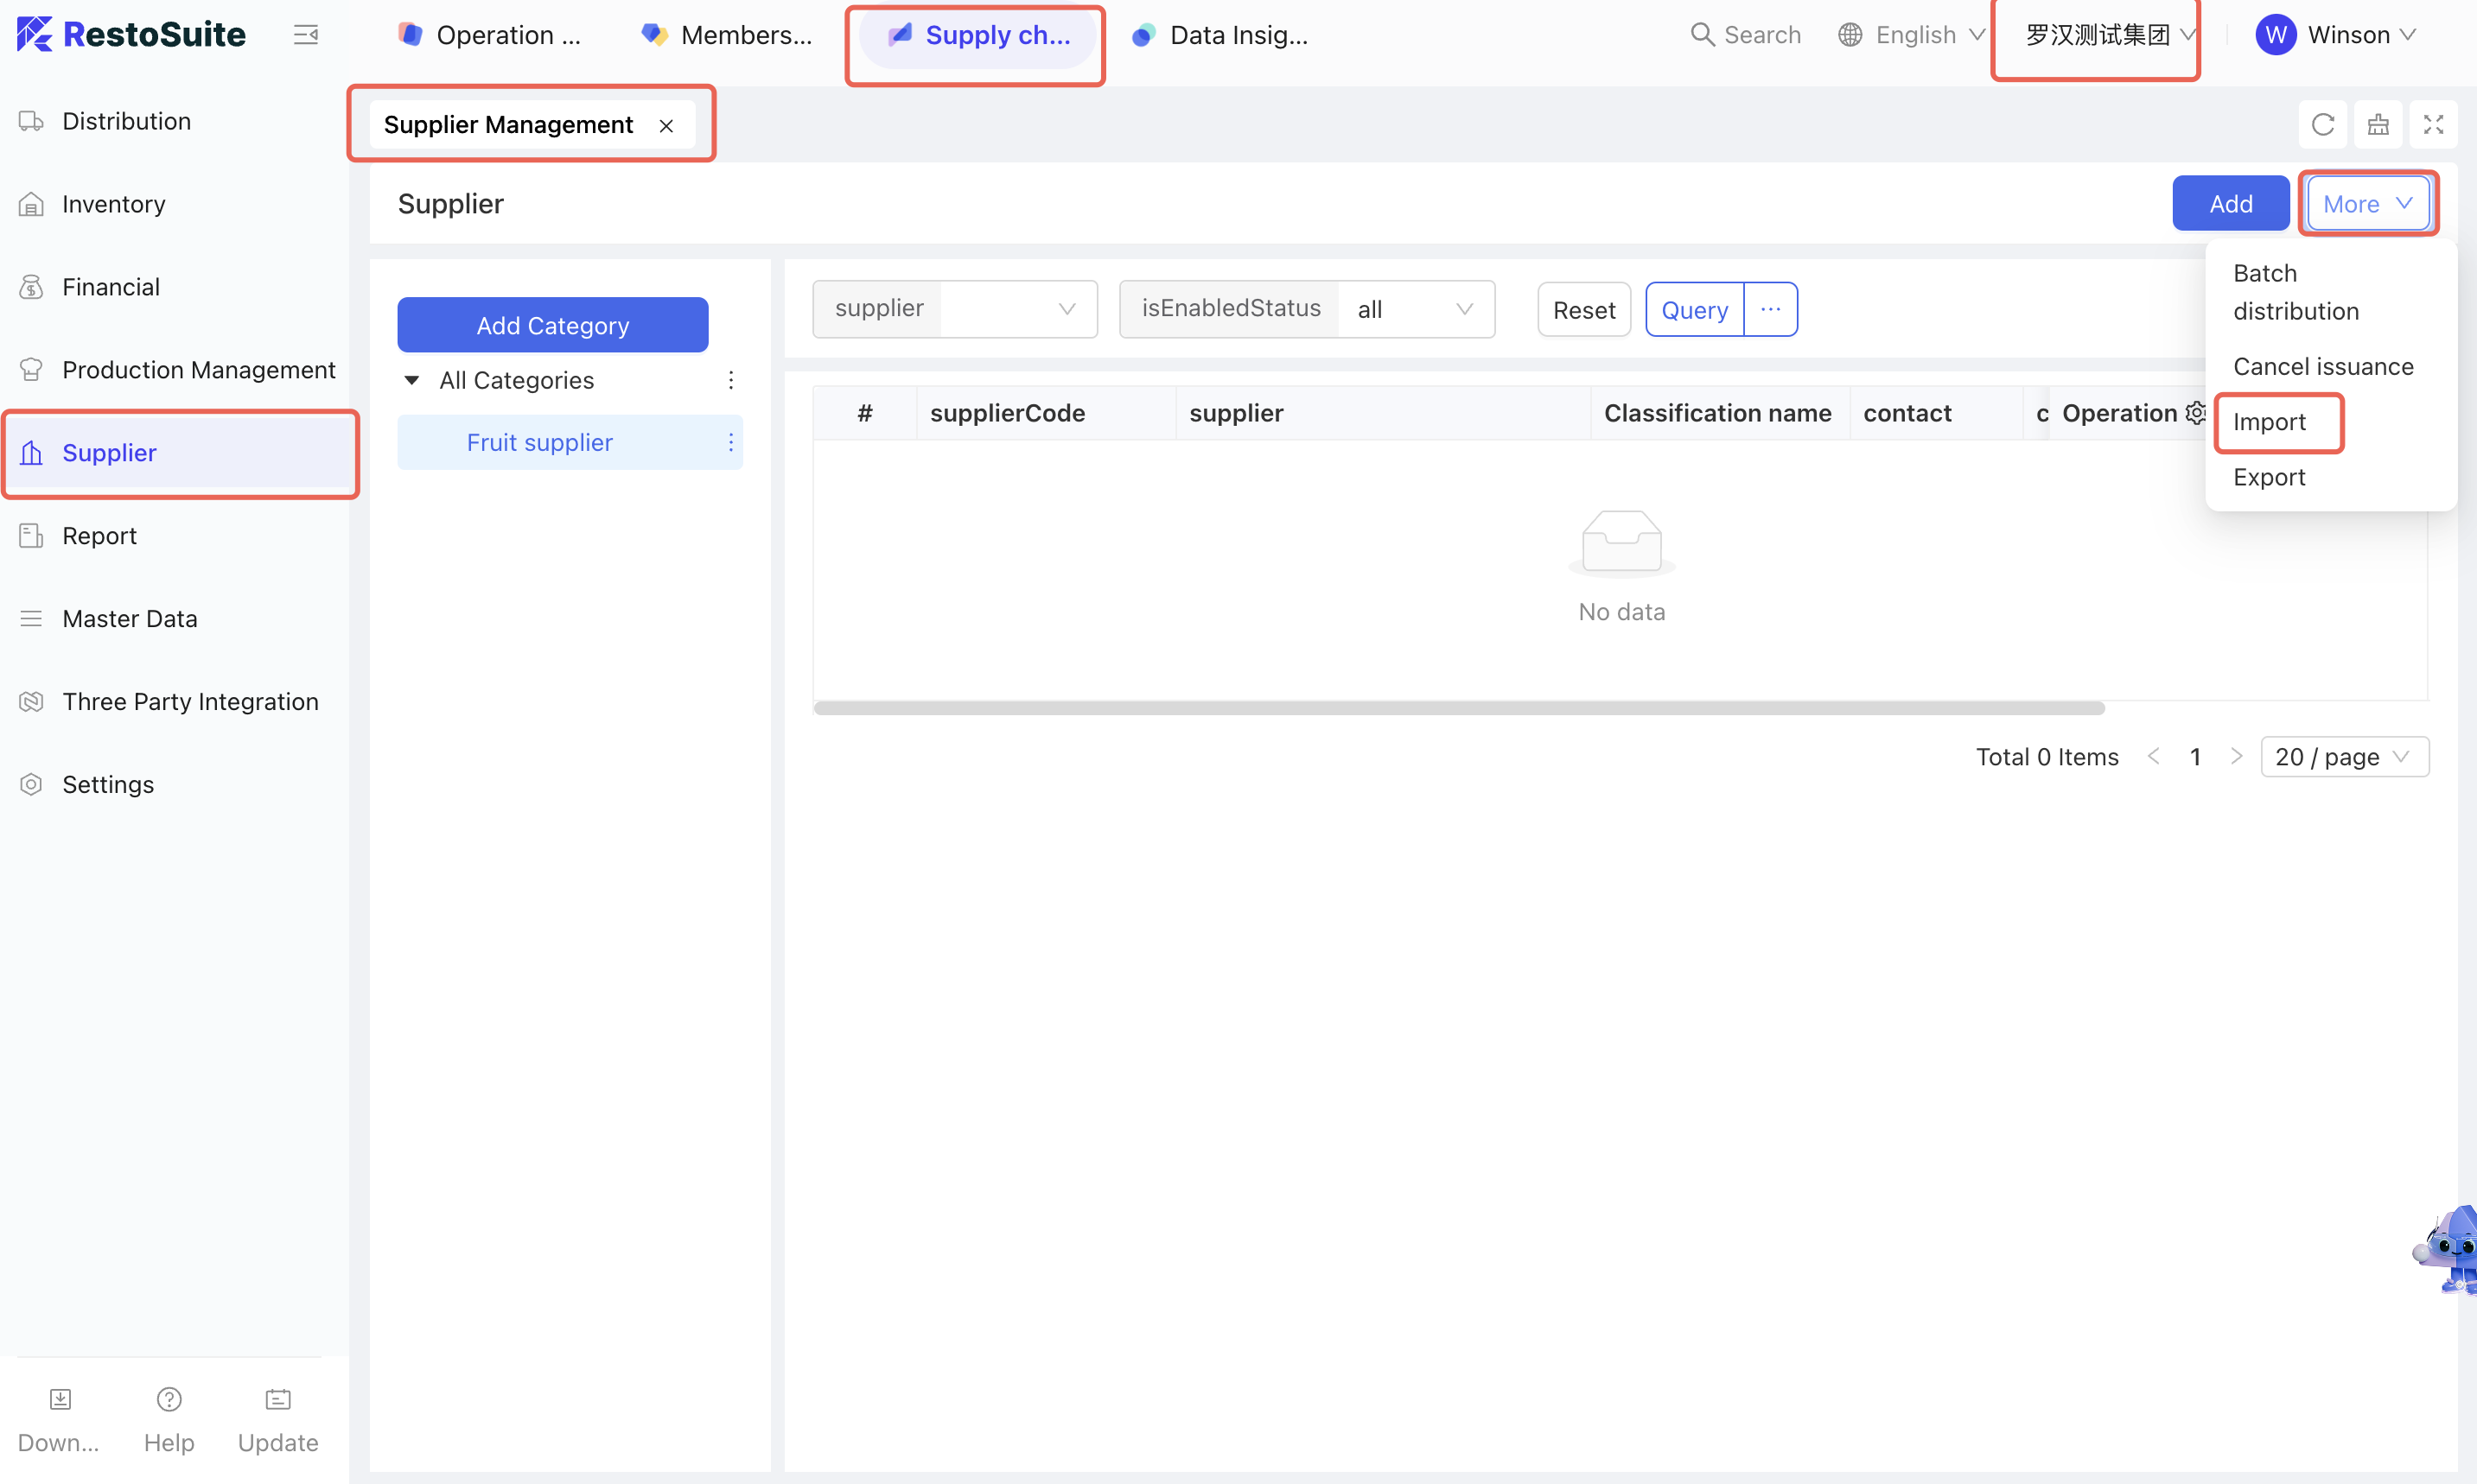Click the horizontal table scrollbar
The width and height of the screenshot is (2477, 1484).
pos(1459,708)
